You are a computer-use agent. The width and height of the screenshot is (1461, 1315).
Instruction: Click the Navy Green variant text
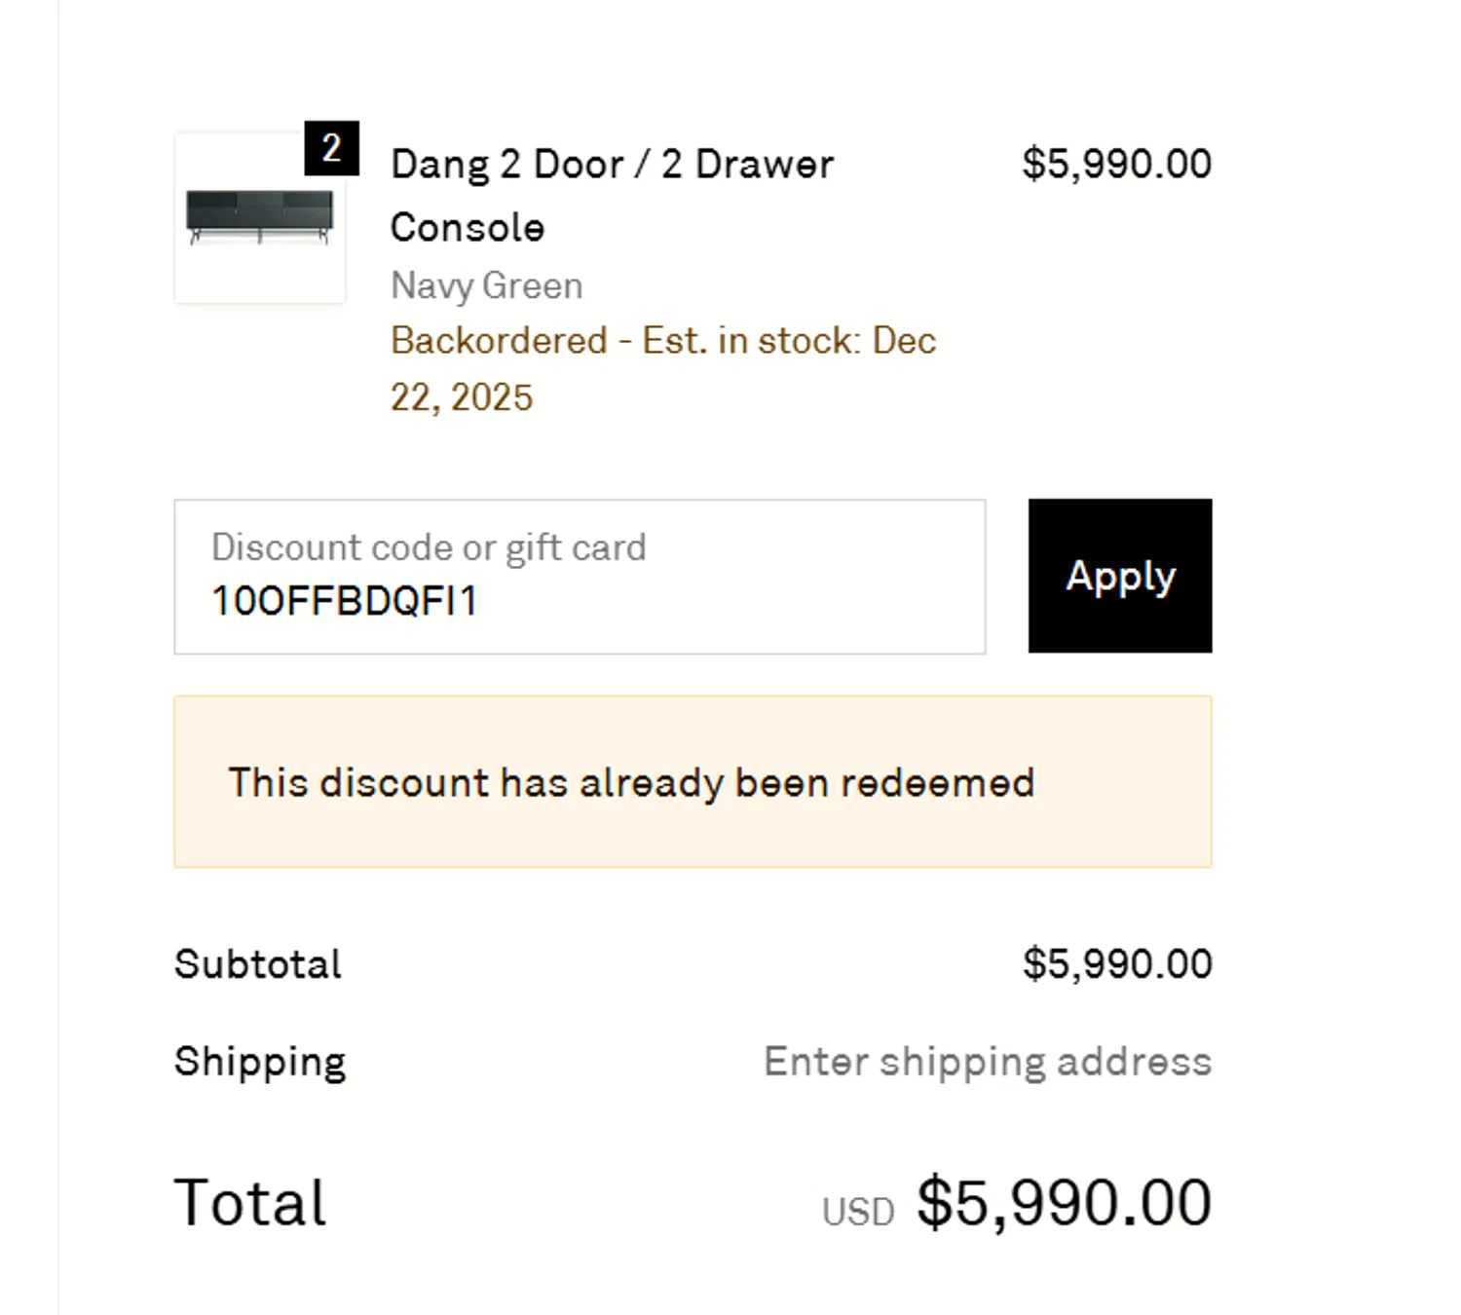coord(486,285)
